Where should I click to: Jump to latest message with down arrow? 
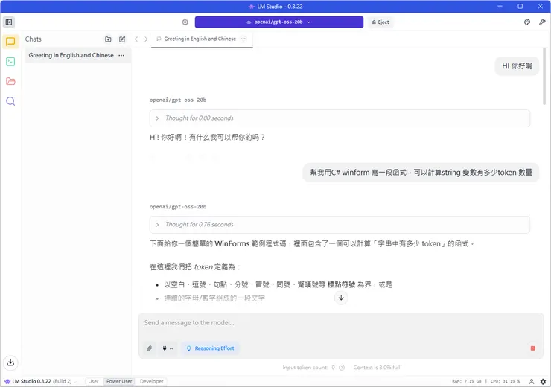[341, 298]
